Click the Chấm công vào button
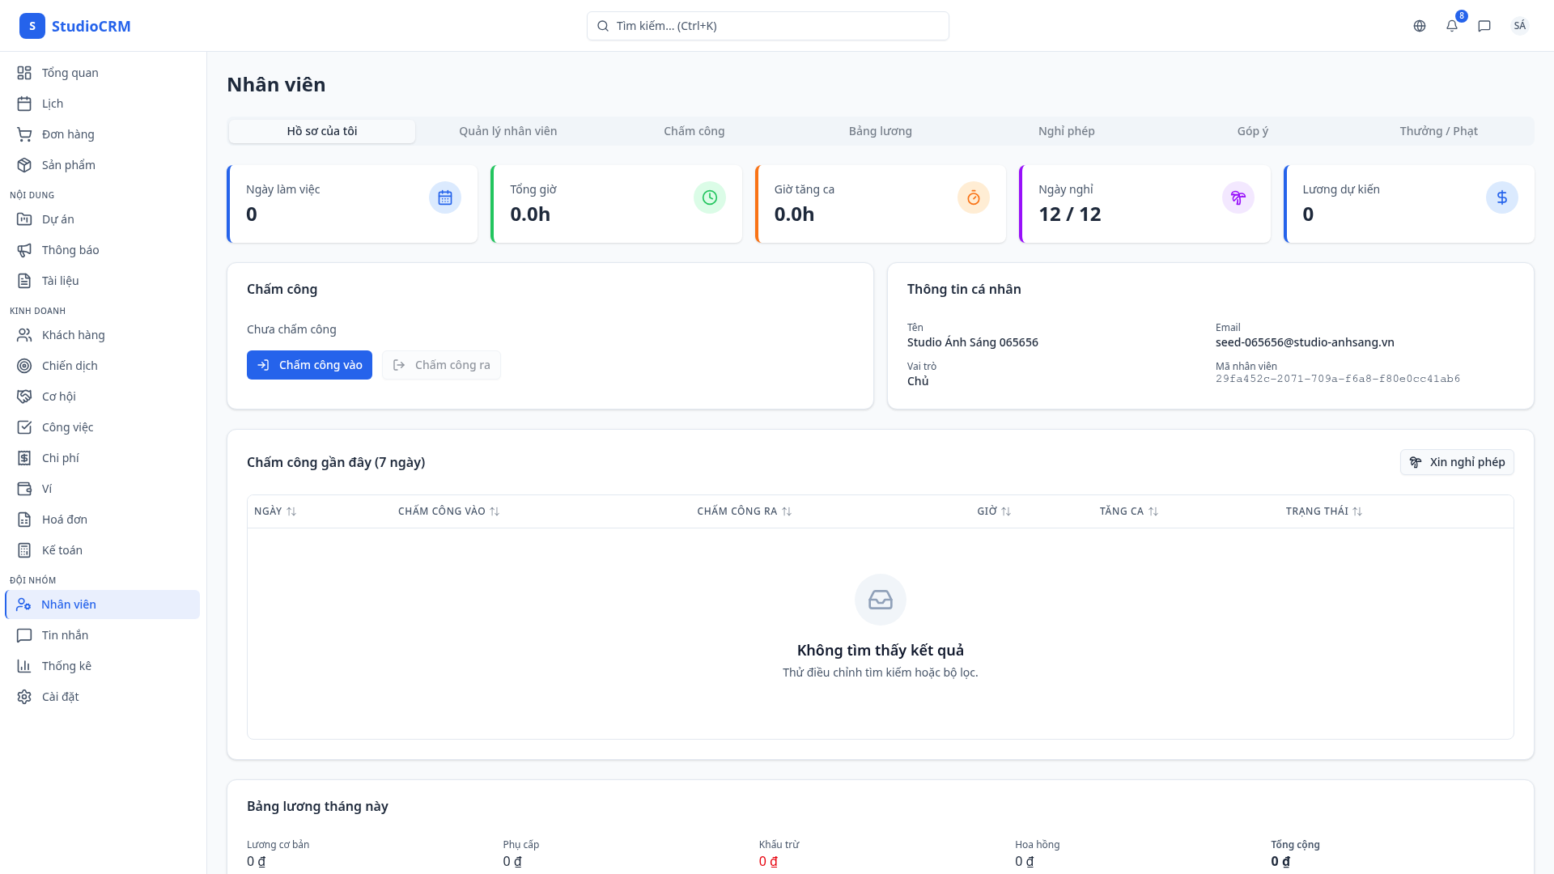This screenshot has width=1554, height=874. pos(309,365)
